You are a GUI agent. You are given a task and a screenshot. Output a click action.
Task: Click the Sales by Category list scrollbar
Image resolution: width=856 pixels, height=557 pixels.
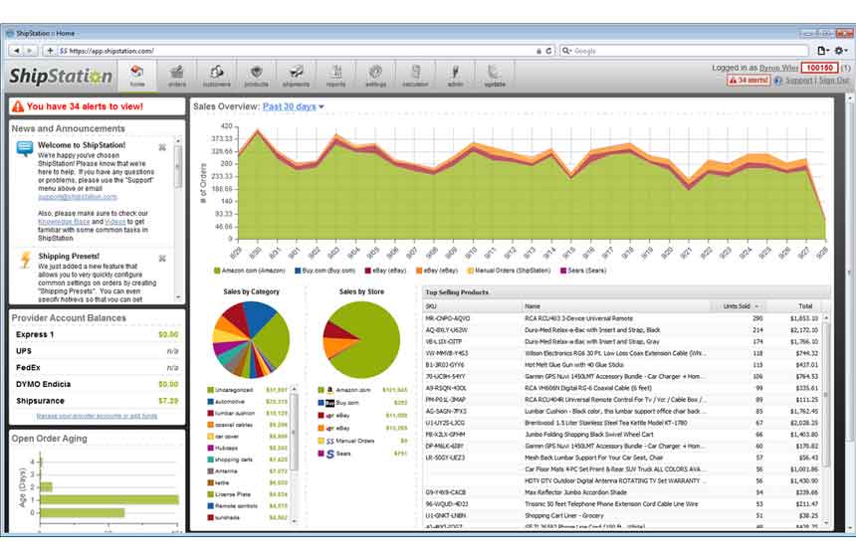point(295,454)
